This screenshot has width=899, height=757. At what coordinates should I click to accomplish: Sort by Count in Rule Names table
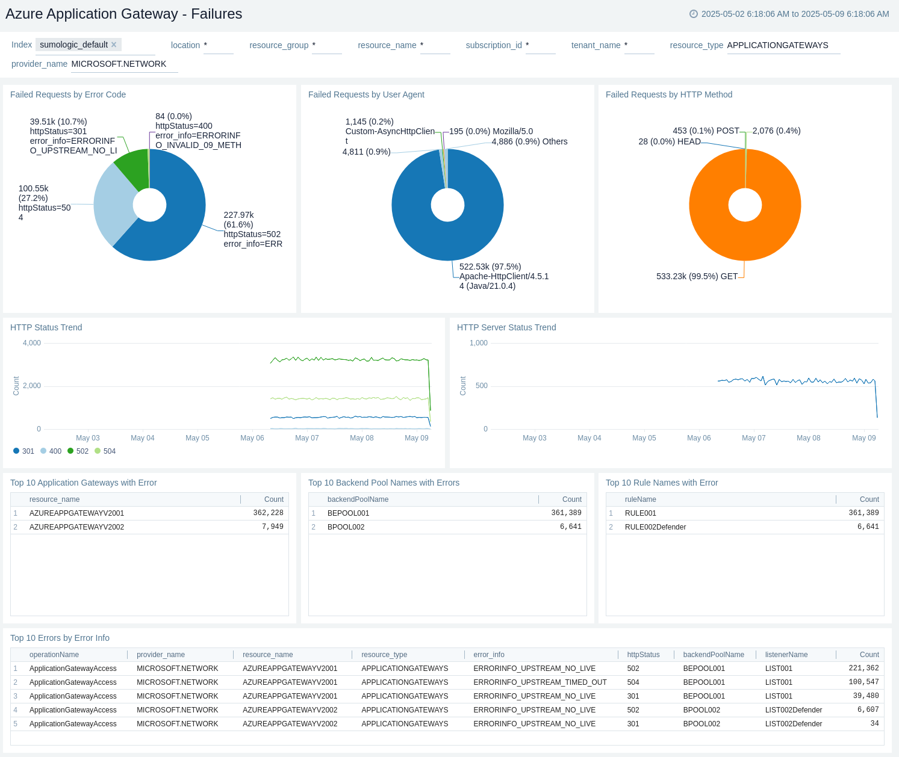click(869, 499)
